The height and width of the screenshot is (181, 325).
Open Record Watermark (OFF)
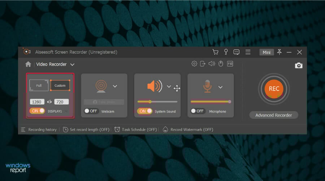pos(192,130)
